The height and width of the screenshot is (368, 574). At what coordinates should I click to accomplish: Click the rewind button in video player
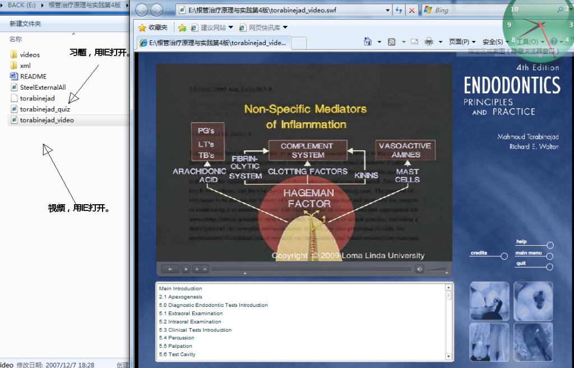(x=197, y=269)
